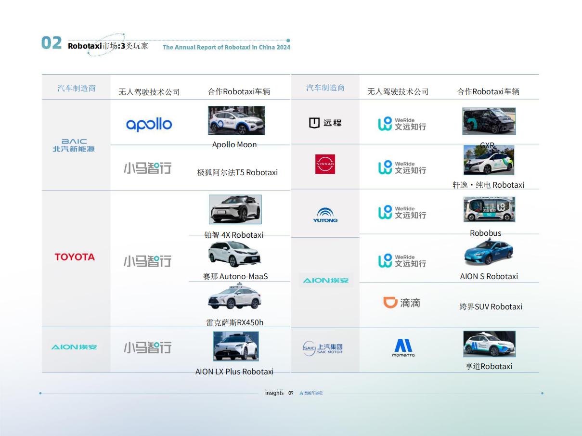This screenshot has height=436, width=582.
Task: Open the Robobus vehicle photo
Action: tap(490, 209)
